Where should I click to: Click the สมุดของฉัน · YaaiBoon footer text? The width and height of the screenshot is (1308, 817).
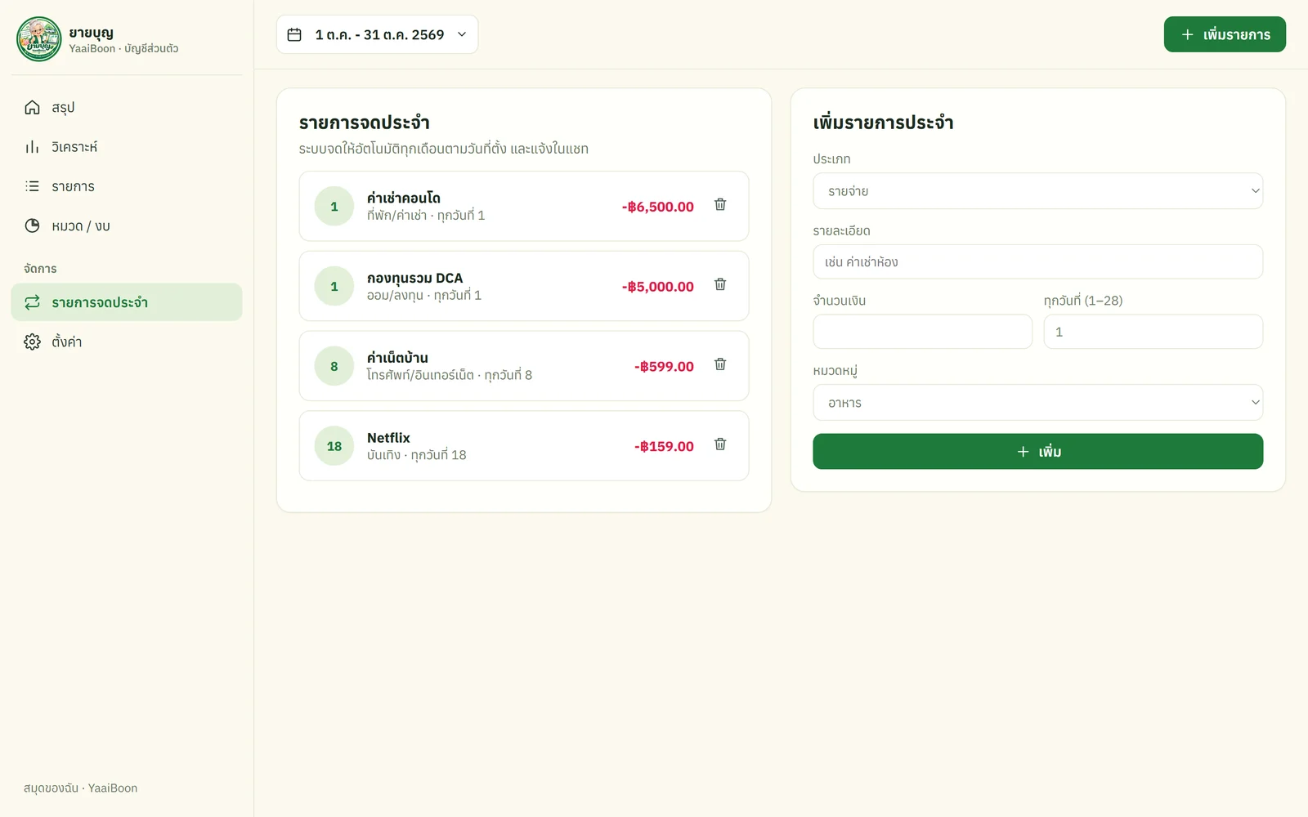click(80, 788)
